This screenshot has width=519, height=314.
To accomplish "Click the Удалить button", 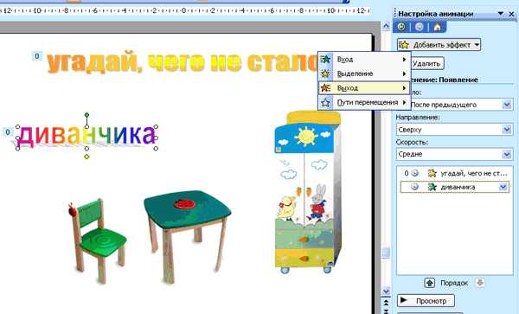I will click(x=427, y=63).
